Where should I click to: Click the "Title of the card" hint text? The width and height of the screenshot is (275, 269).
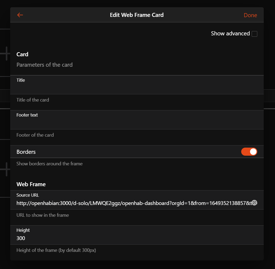[33, 100]
